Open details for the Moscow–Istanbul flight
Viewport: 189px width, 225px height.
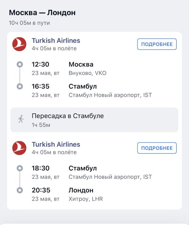pyautogui.click(x=157, y=44)
